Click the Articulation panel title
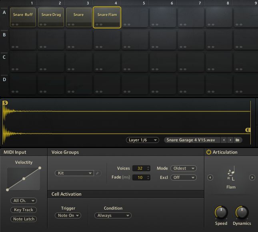 tap(225, 152)
